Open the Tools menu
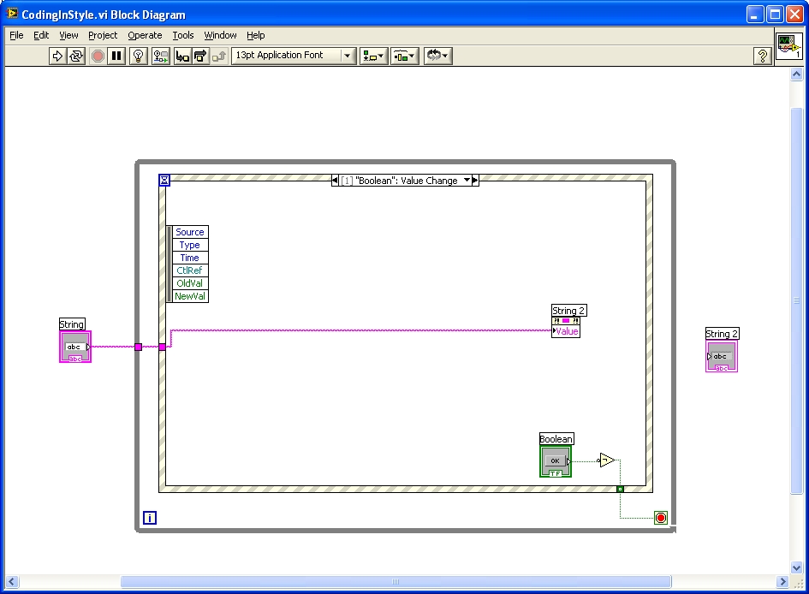The image size is (809, 594). (183, 35)
